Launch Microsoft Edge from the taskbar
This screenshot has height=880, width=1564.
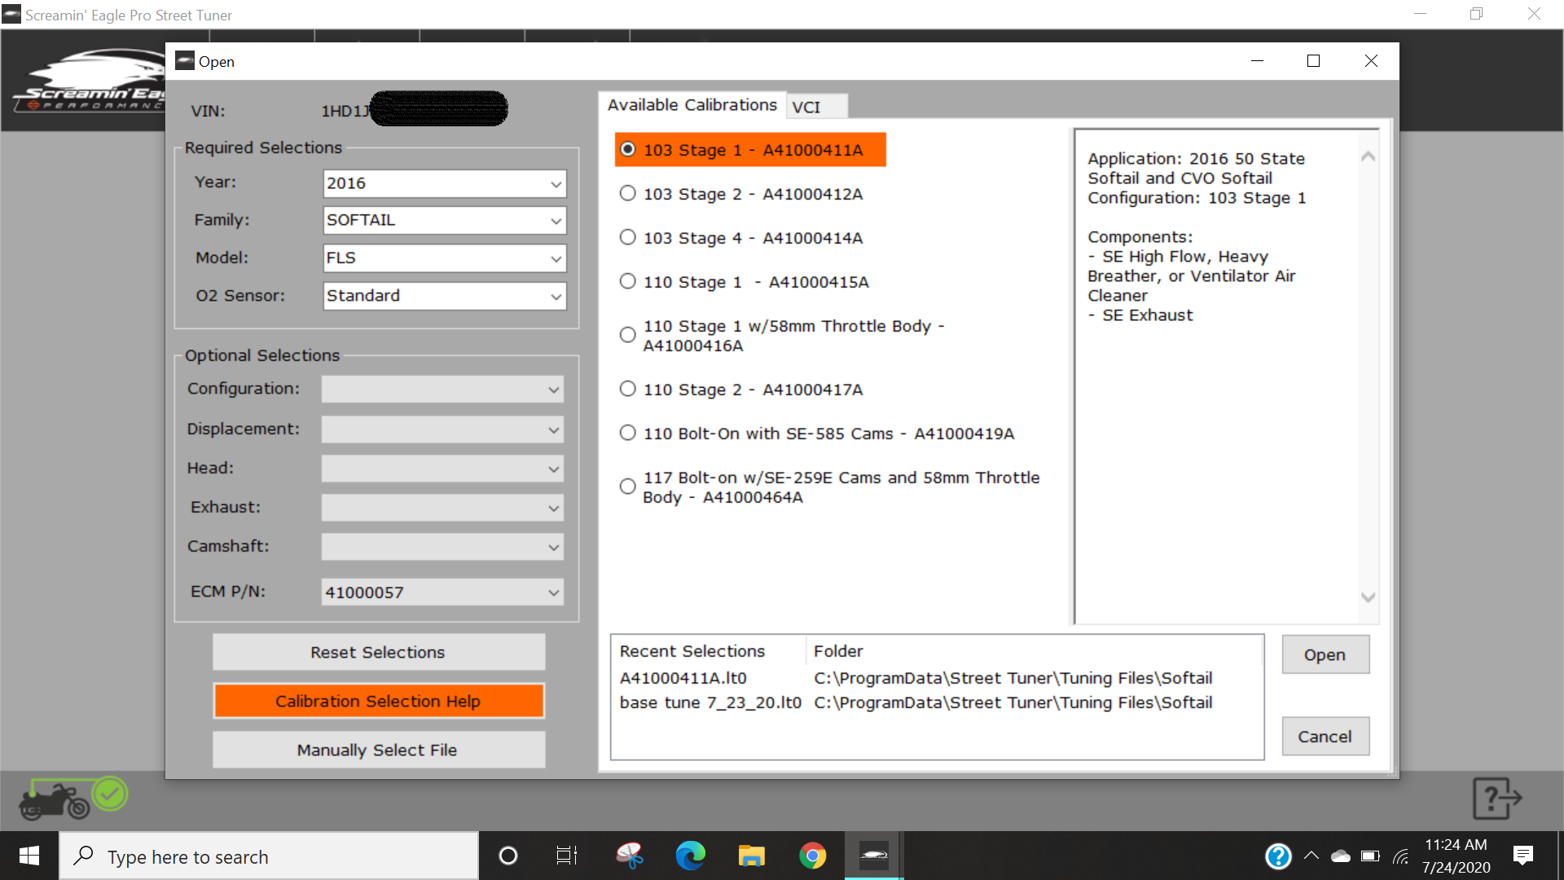[690, 856]
